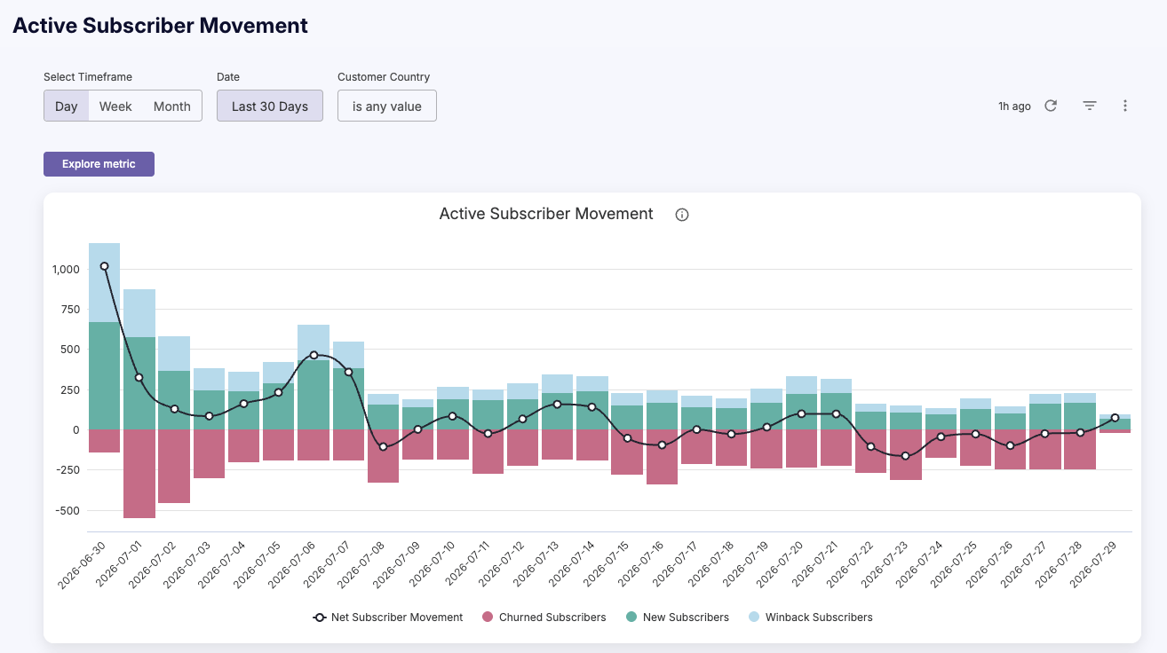
Task: Open the three-dot dashboard menu
Action: coord(1125,106)
